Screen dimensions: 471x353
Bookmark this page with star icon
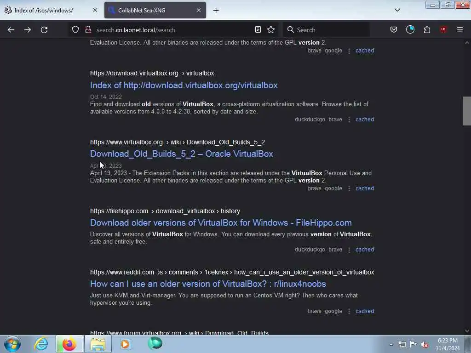[x=271, y=29]
